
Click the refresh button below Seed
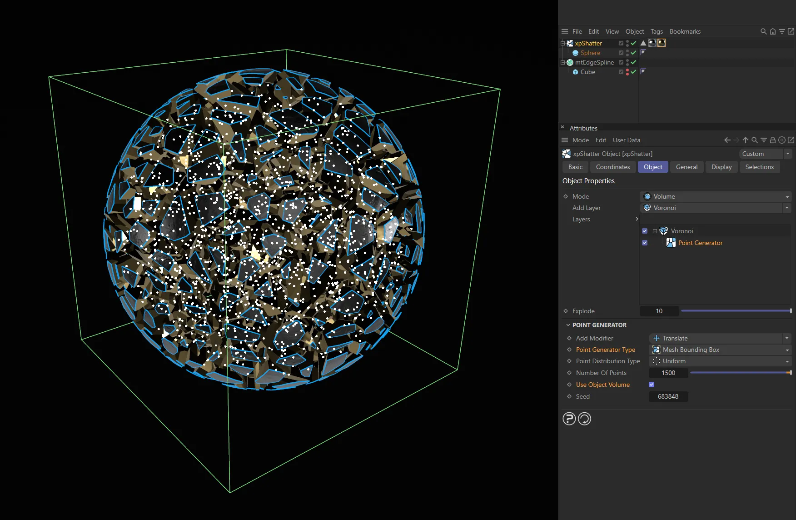pos(585,419)
